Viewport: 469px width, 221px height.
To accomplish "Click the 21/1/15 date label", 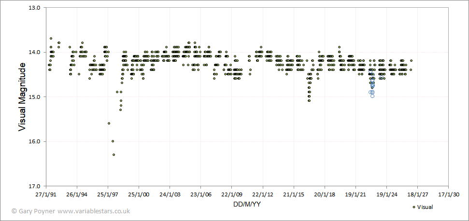I will coord(293,195).
